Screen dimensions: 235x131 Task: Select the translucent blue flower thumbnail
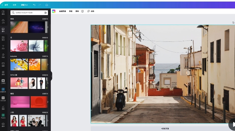point(36,46)
